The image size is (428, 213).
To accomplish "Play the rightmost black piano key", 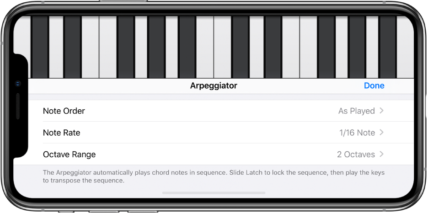I will (388, 46).
